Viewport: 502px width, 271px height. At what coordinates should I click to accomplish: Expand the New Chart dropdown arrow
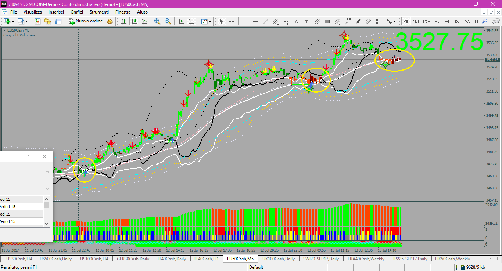[x=13, y=21]
